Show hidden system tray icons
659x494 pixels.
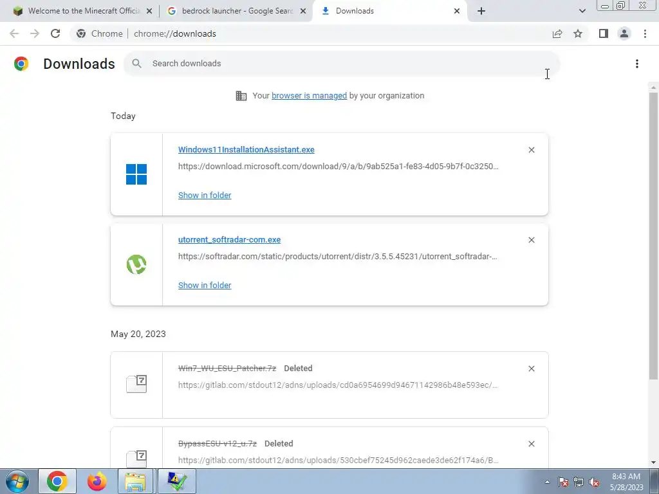coord(547,482)
